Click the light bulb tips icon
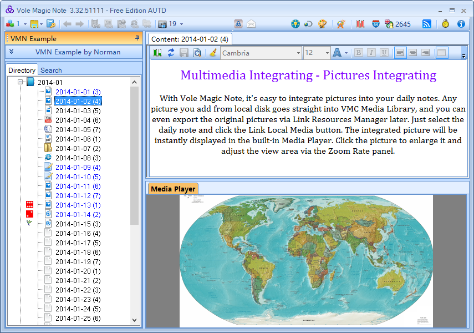The width and height of the screenshot is (474, 333). tap(295, 24)
